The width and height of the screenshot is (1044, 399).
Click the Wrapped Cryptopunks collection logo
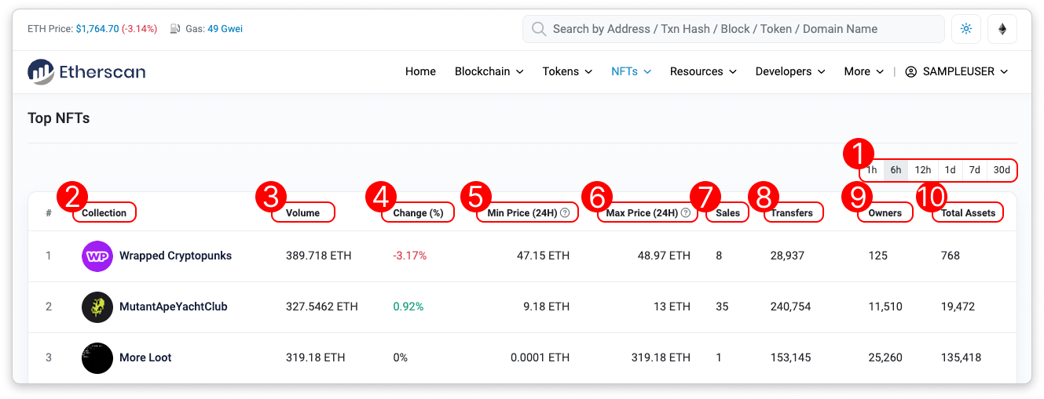tap(97, 256)
